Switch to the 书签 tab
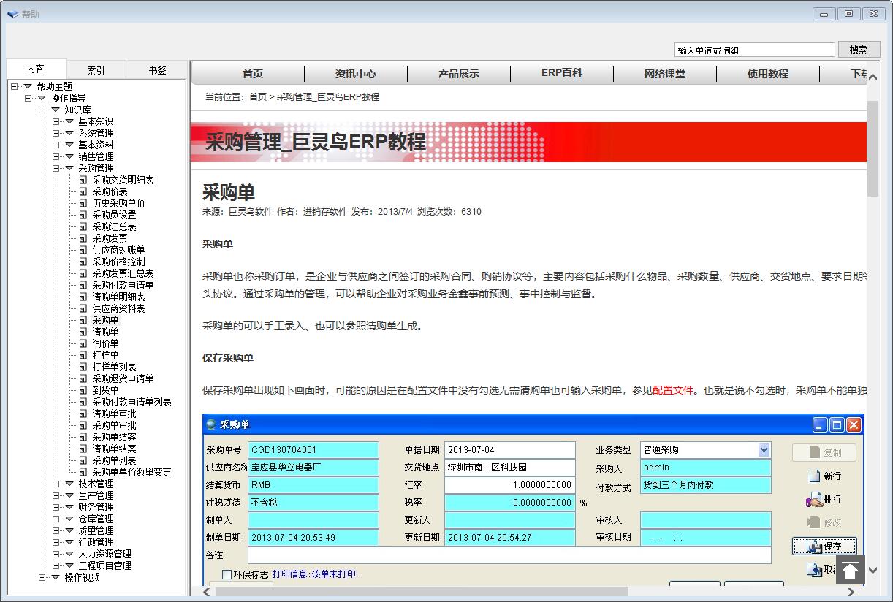893x602 pixels. (x=157, y=70)
